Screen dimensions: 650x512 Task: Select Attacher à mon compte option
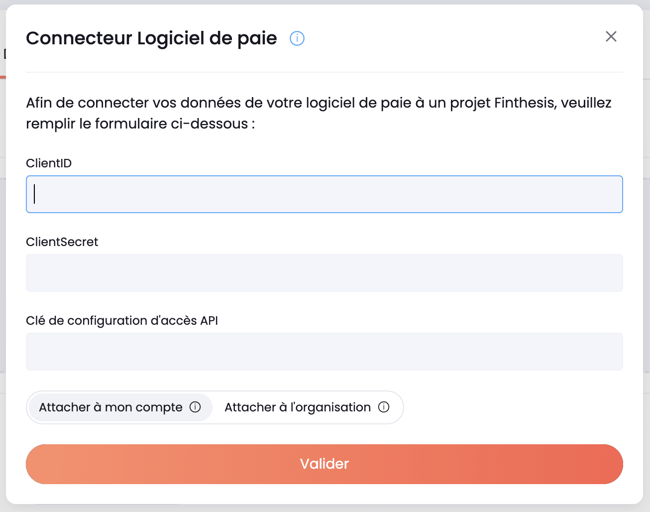click(120, 407)
